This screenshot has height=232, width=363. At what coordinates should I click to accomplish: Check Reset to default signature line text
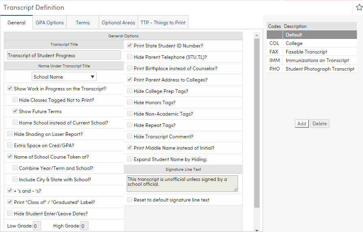[130, 200]
